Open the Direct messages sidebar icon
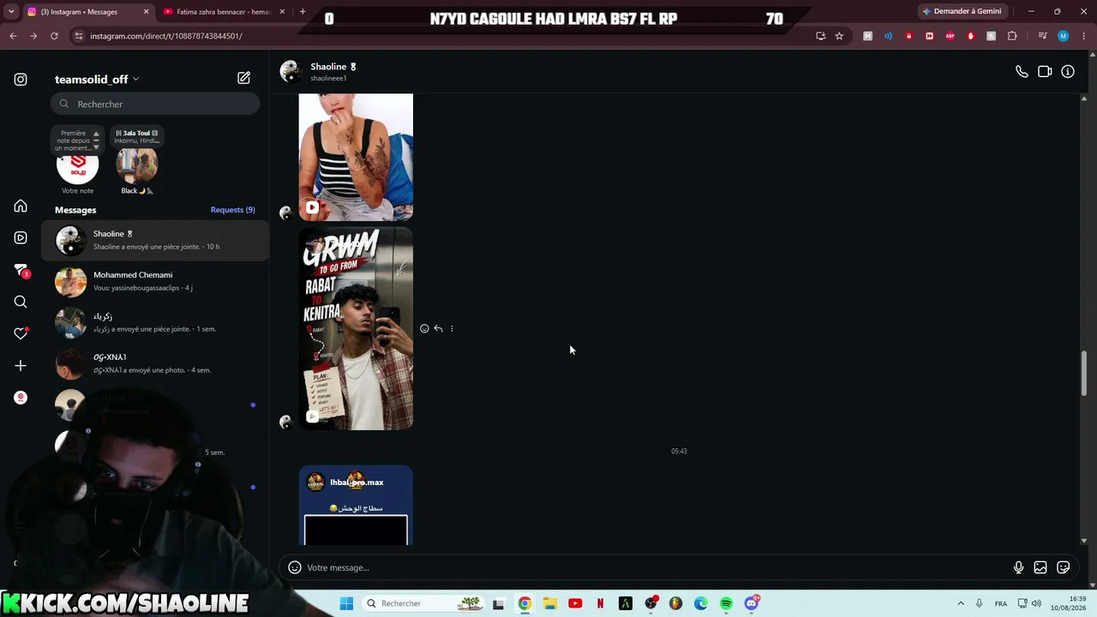 click(x=21, y=270)
